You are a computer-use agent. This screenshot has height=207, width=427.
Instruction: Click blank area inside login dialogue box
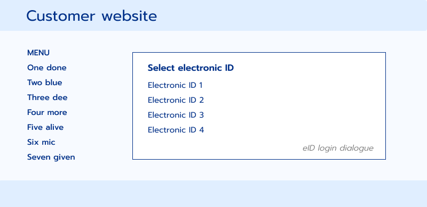click(x=294, y=109)
